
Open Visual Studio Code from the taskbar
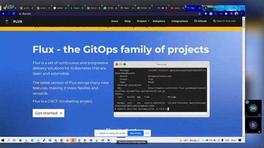point(50,140)
